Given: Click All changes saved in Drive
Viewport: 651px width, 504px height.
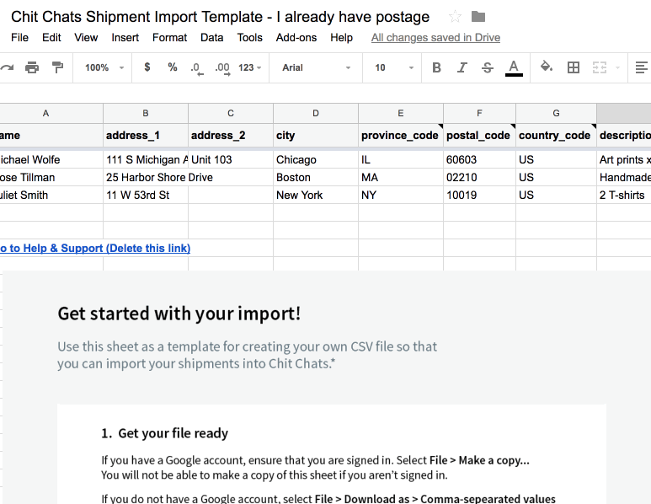Looking at the screenshot, I should [435, 37].
